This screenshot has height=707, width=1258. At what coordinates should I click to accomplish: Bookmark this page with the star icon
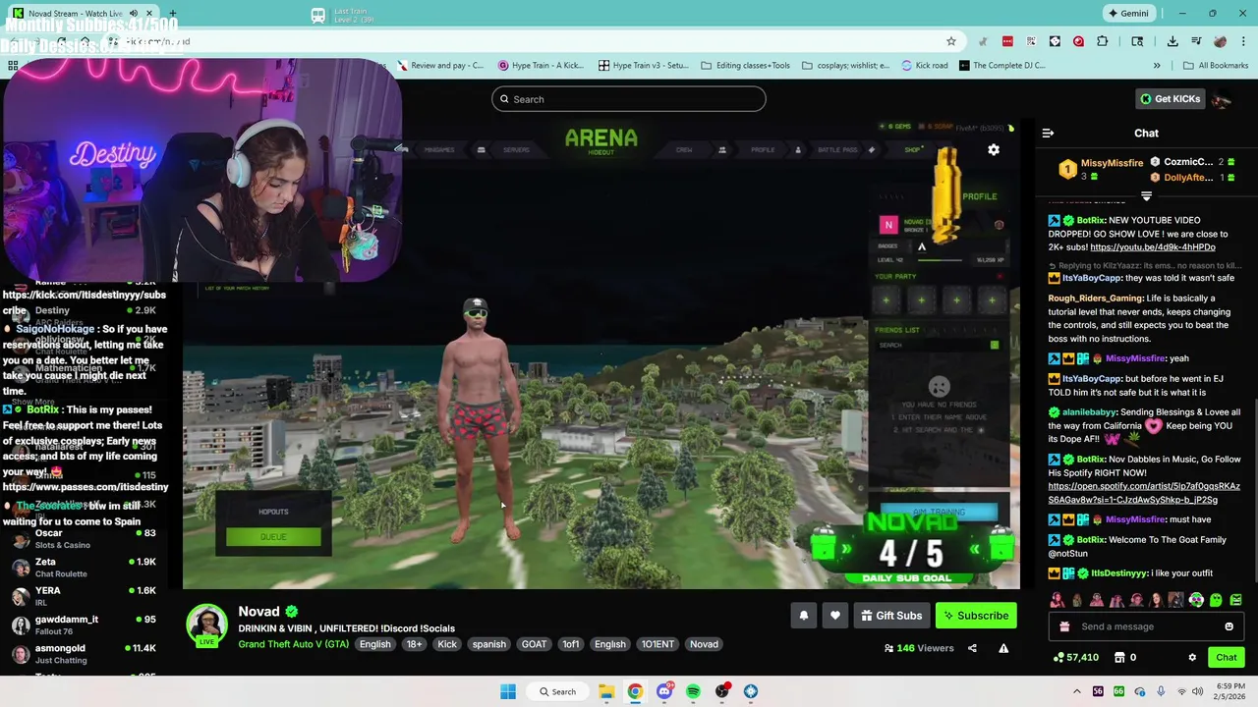pyautogui.click(x=950, y=41)
